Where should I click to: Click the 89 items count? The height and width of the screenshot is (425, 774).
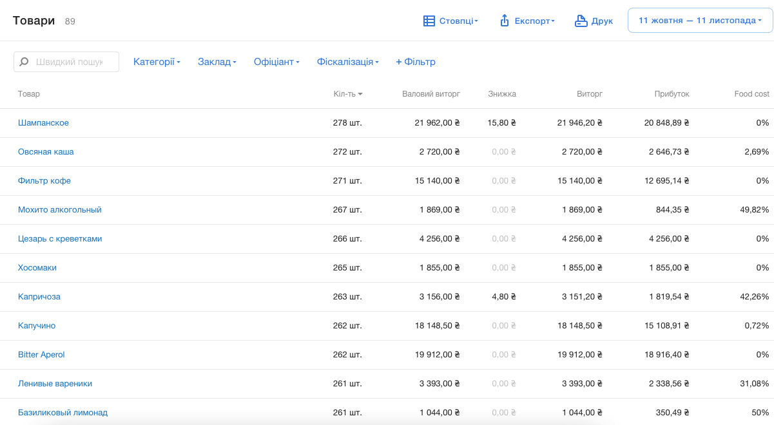click(x=70, y=21)
